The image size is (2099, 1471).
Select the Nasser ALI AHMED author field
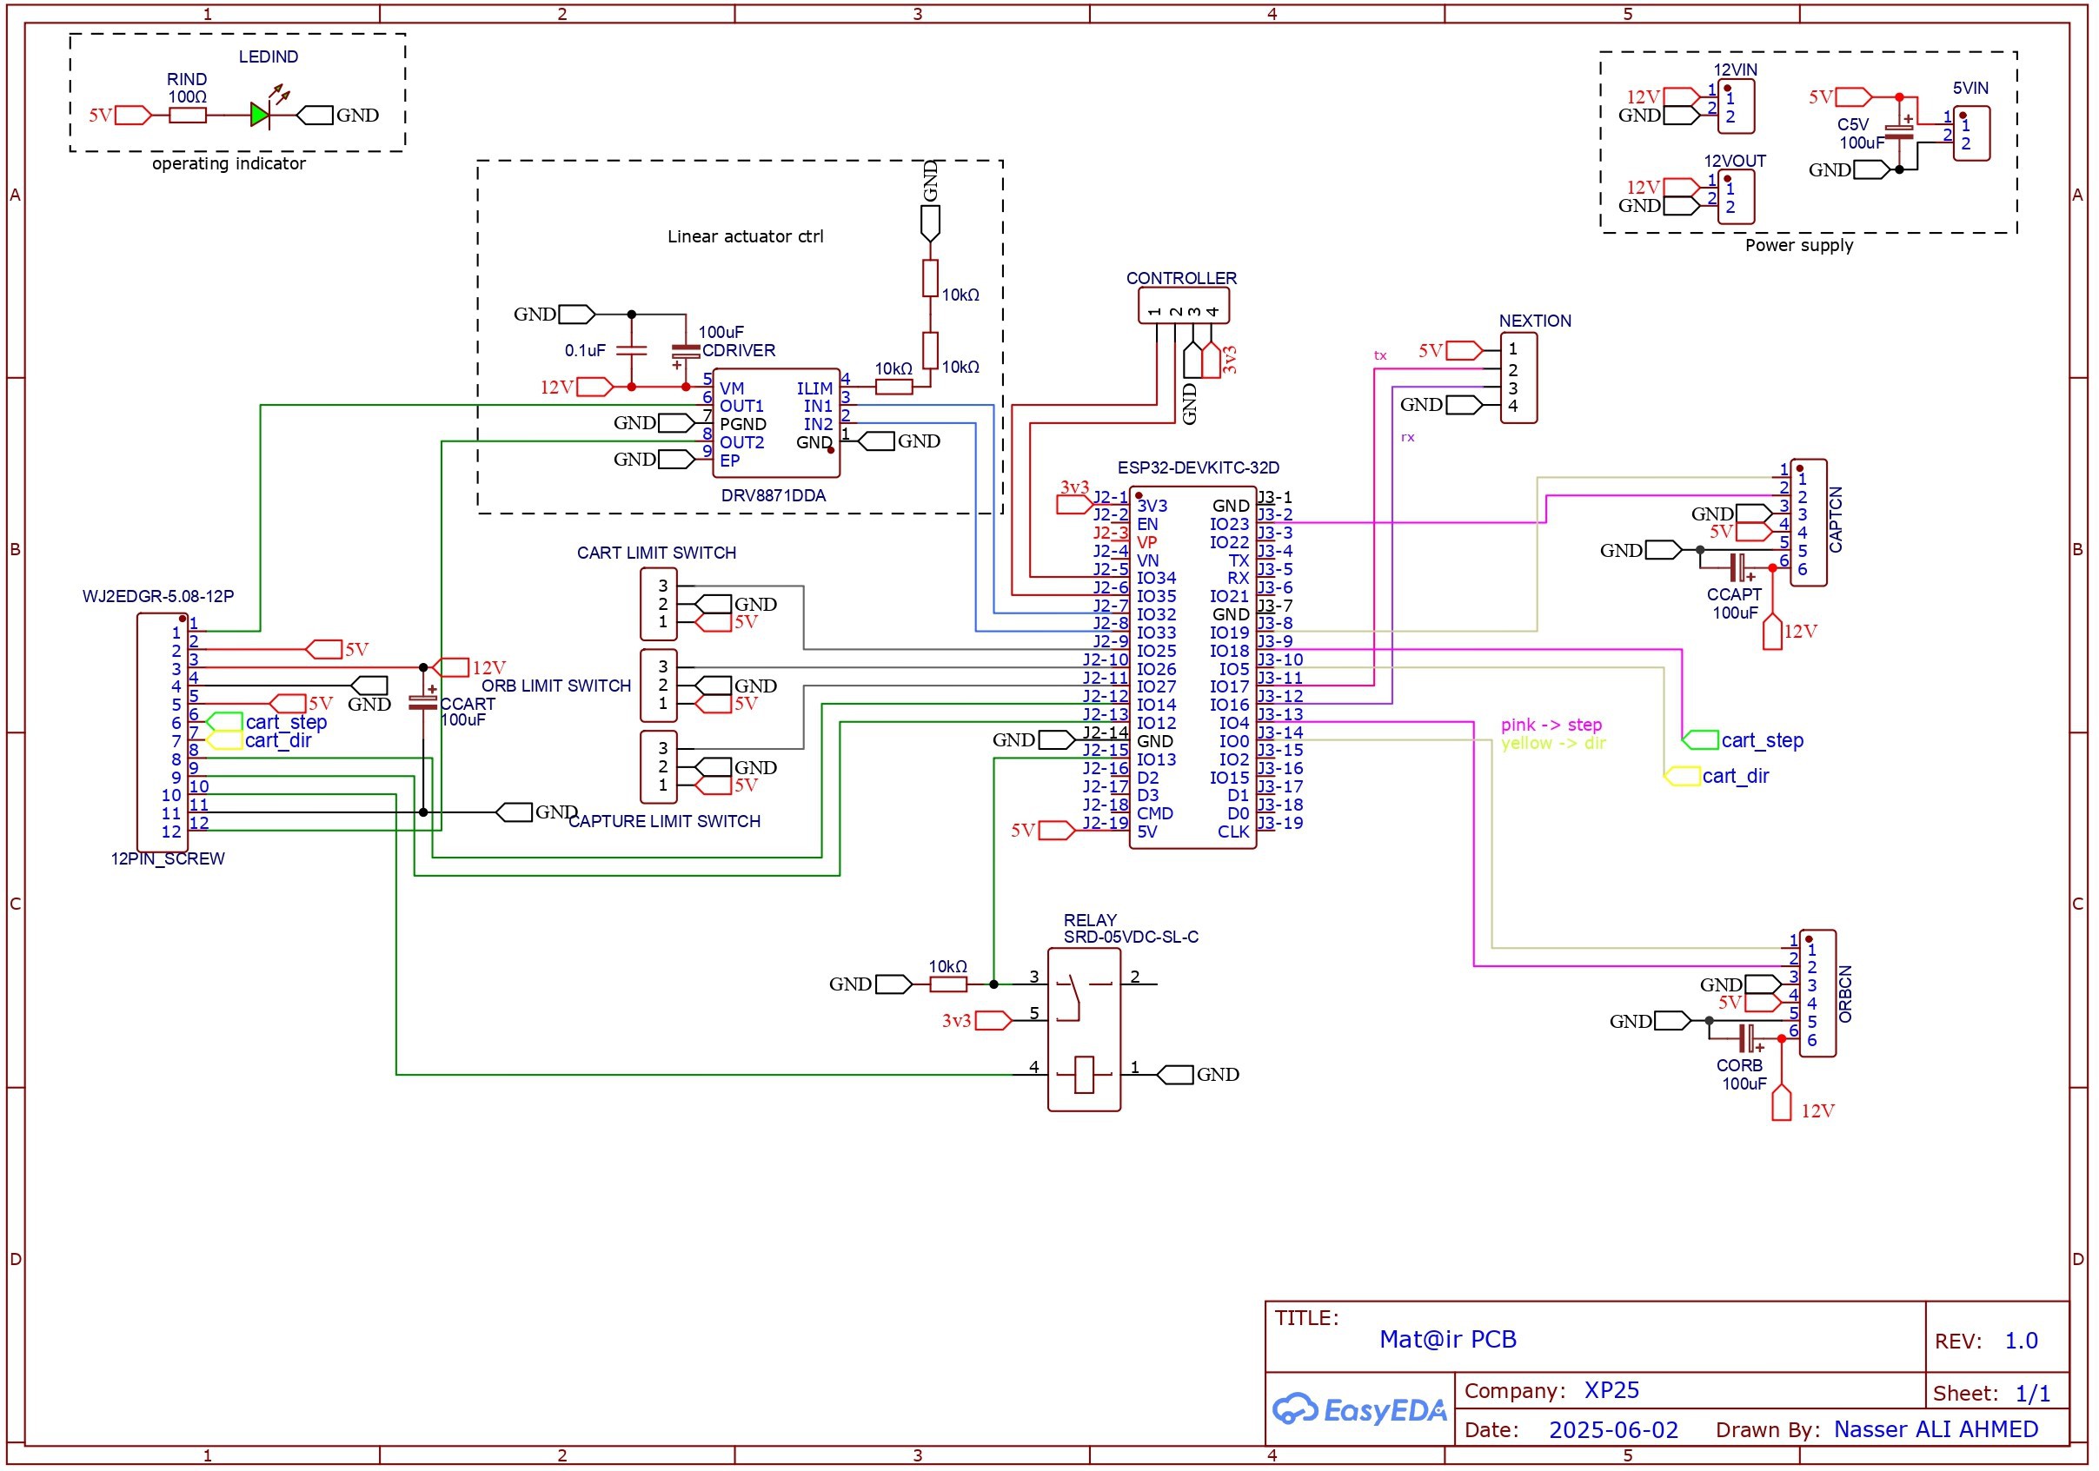(1936, 1430)
